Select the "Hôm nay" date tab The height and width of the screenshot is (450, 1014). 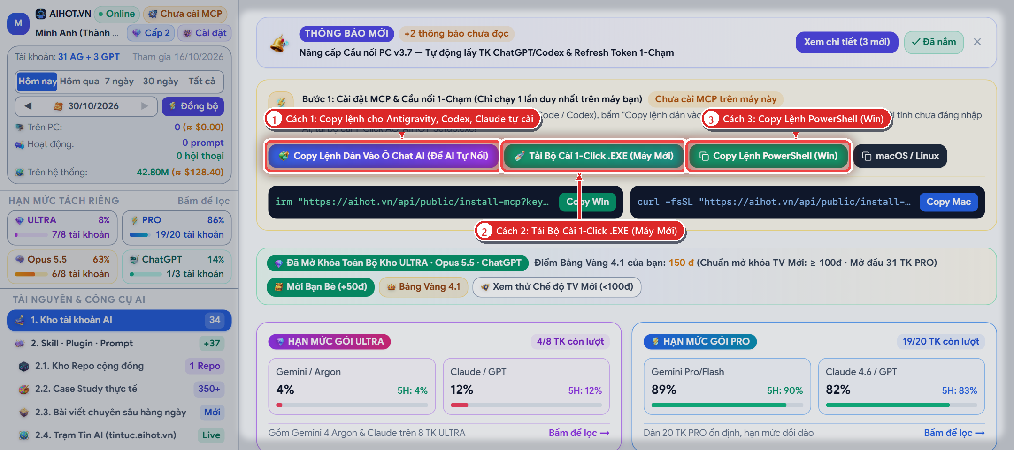pyautogui.click(x=37, y=82)
